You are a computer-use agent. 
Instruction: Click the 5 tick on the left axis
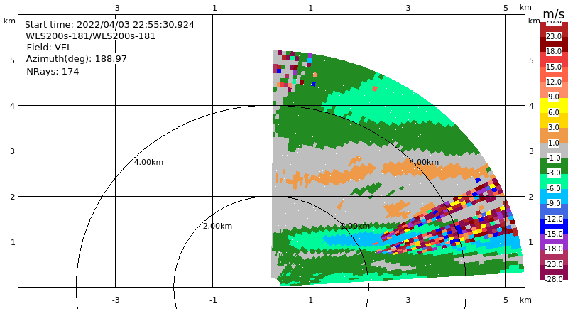coord(12,60)
